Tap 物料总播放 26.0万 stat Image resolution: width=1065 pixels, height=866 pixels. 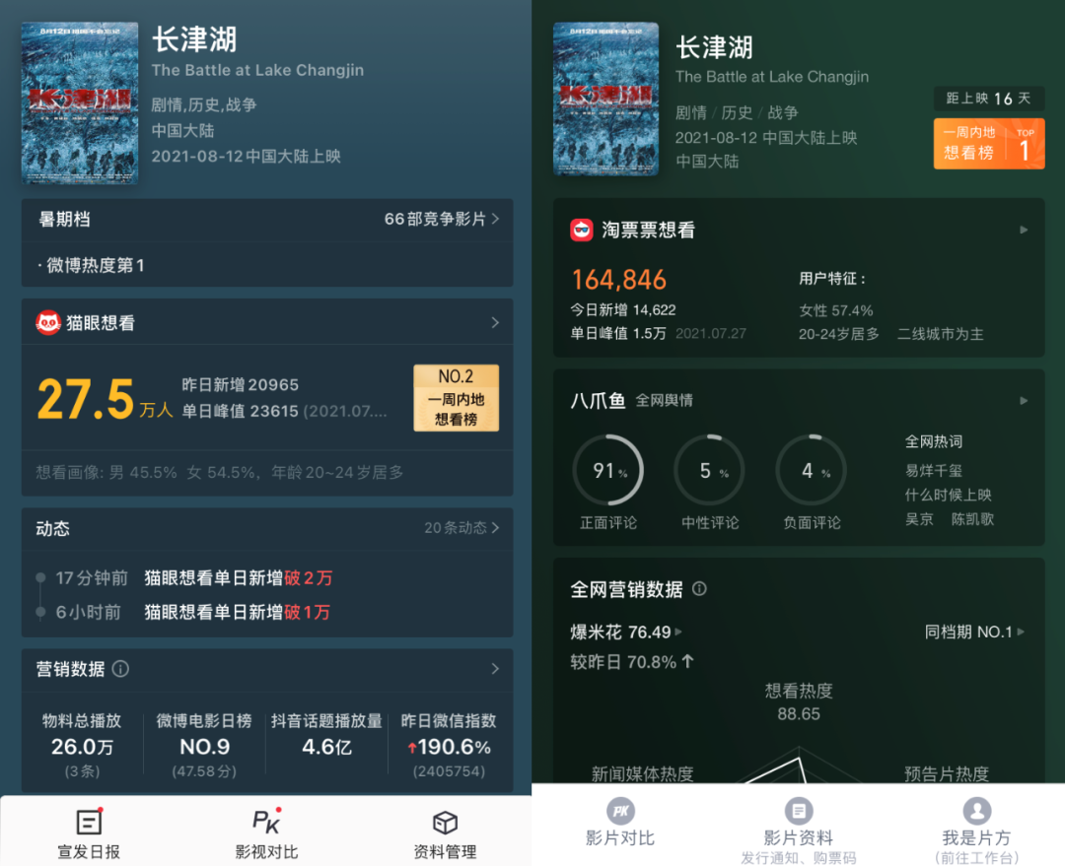click(82, 745)
